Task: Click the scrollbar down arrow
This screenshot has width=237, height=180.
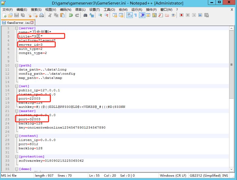Action: 232,169
